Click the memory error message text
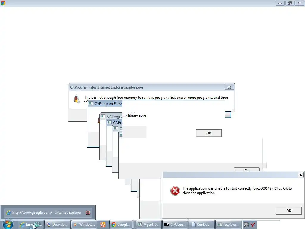The height and width of the screenshot is (229, 305). point(156,98)
